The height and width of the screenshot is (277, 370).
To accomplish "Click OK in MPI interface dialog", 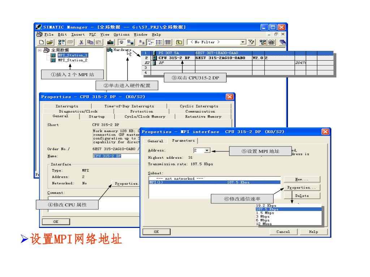I will pos(156,232).
